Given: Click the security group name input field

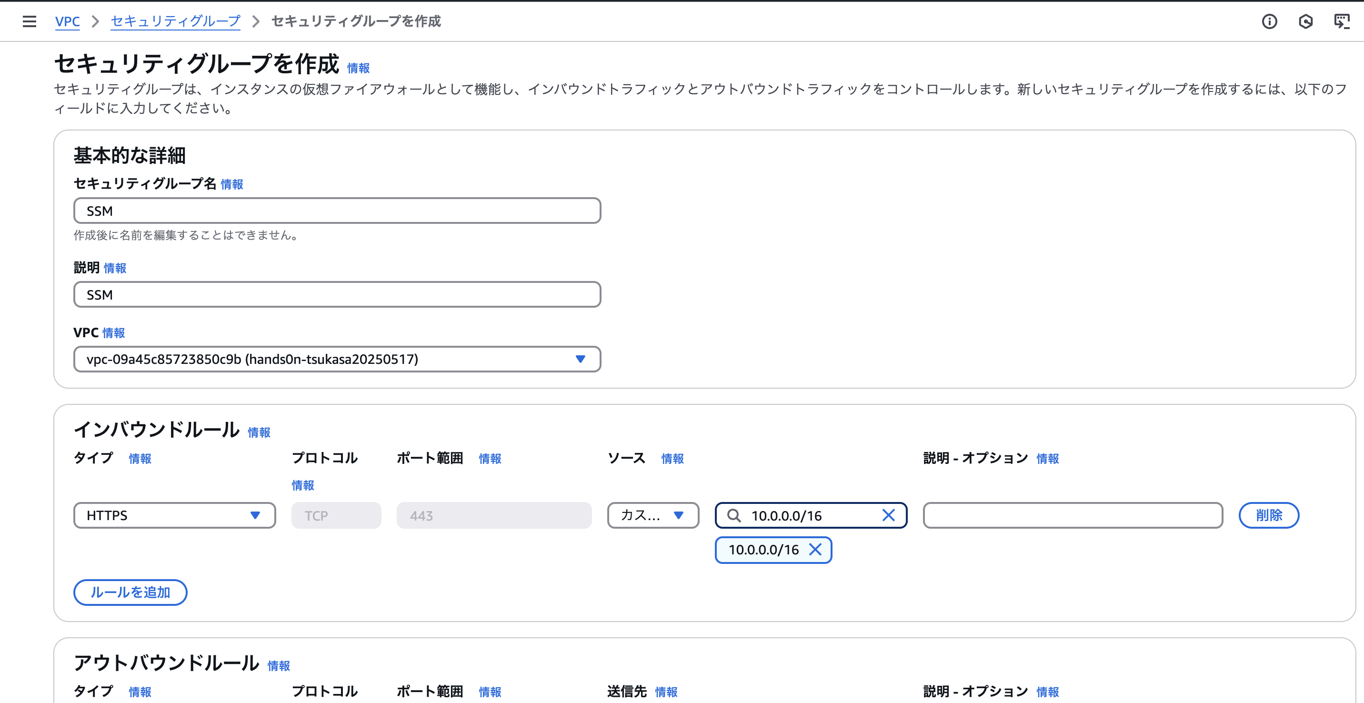Looking at the screenshot, I should point(337,211).
